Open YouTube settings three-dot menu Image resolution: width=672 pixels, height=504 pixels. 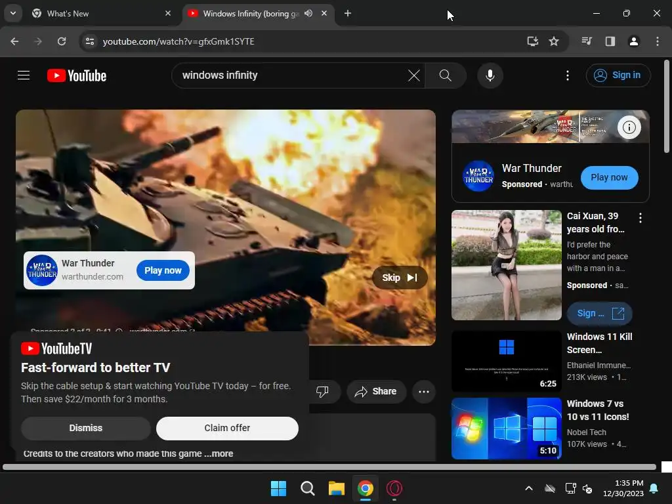click(x=568, y=75)
